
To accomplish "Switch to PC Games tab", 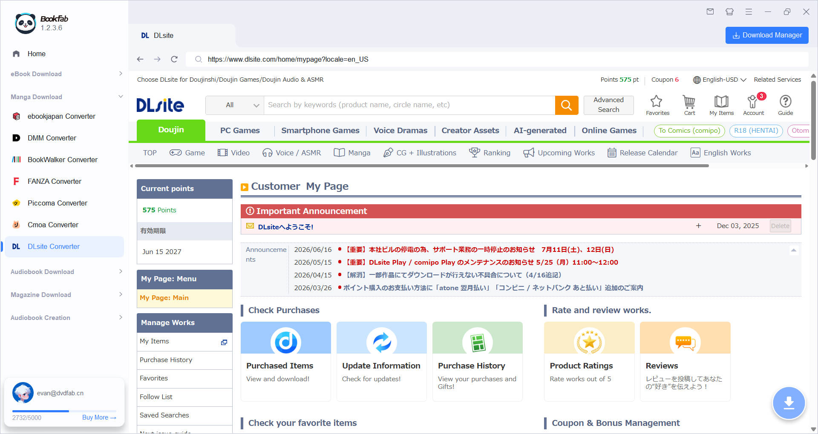I will click(x=240, y=131).
